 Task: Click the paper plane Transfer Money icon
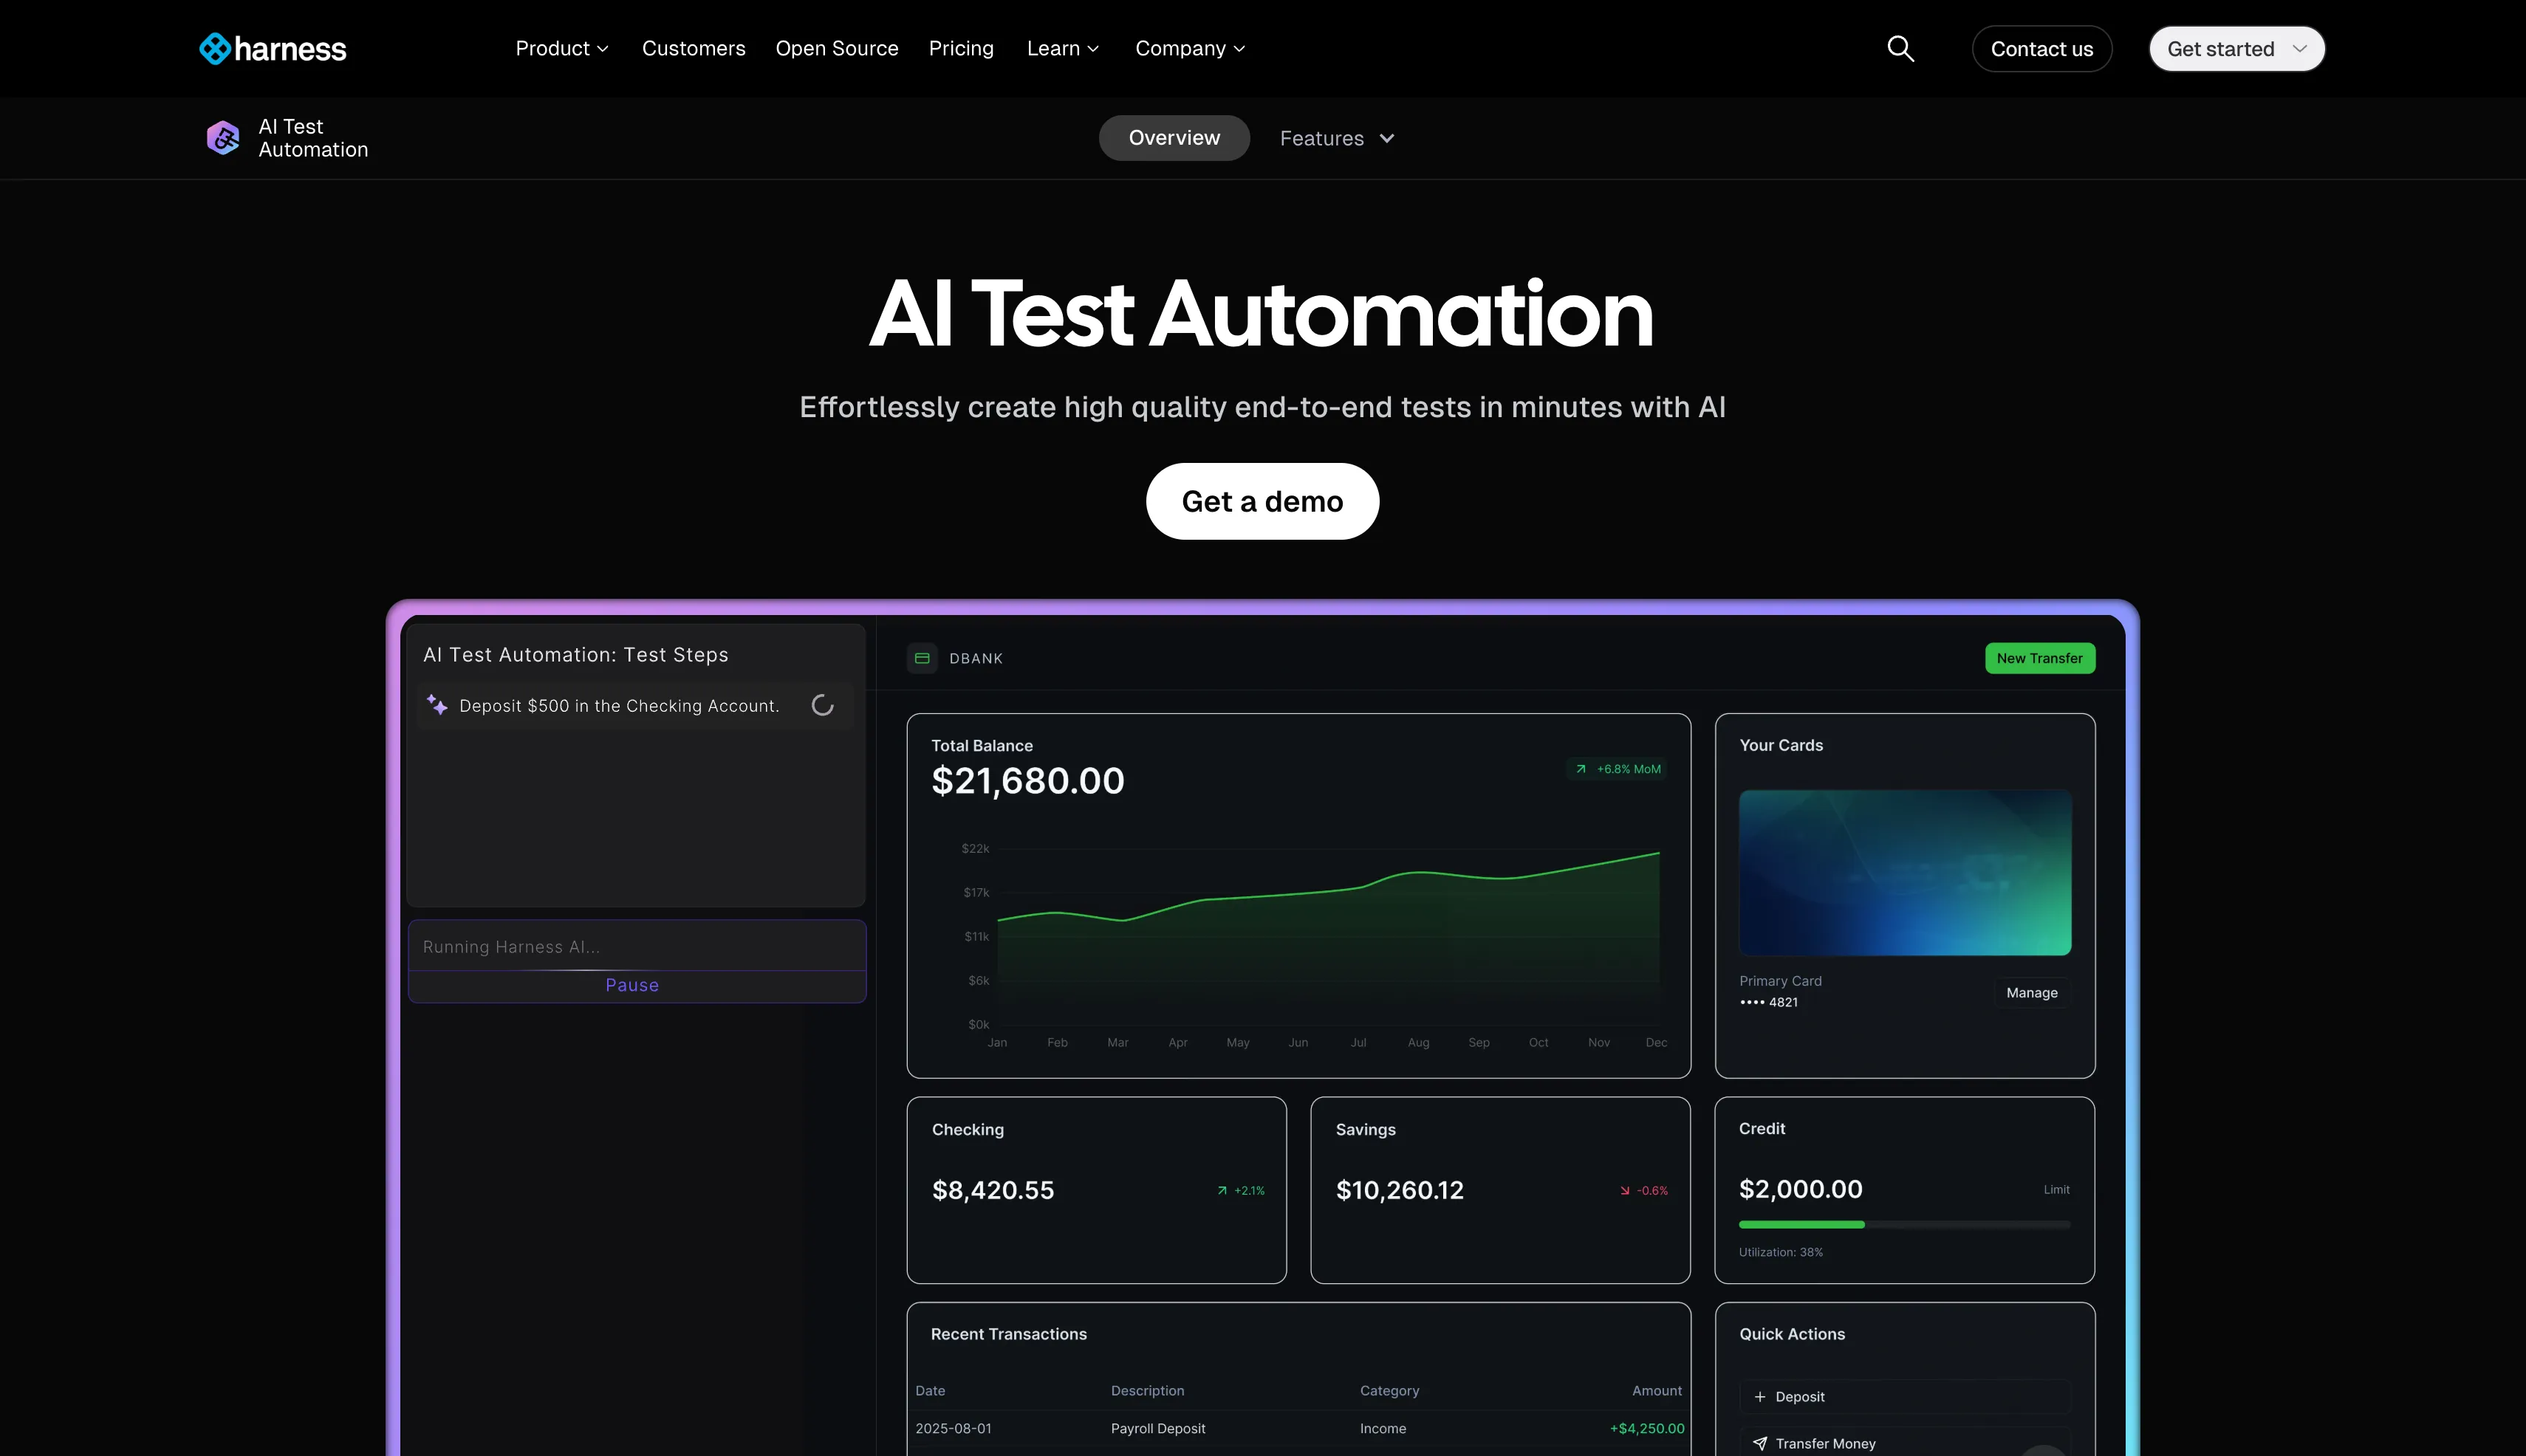(1759, 1443)
